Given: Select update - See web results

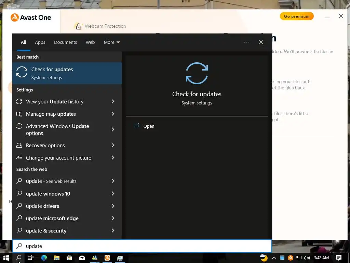Looking at the screenshot, I should pos(67,181).
